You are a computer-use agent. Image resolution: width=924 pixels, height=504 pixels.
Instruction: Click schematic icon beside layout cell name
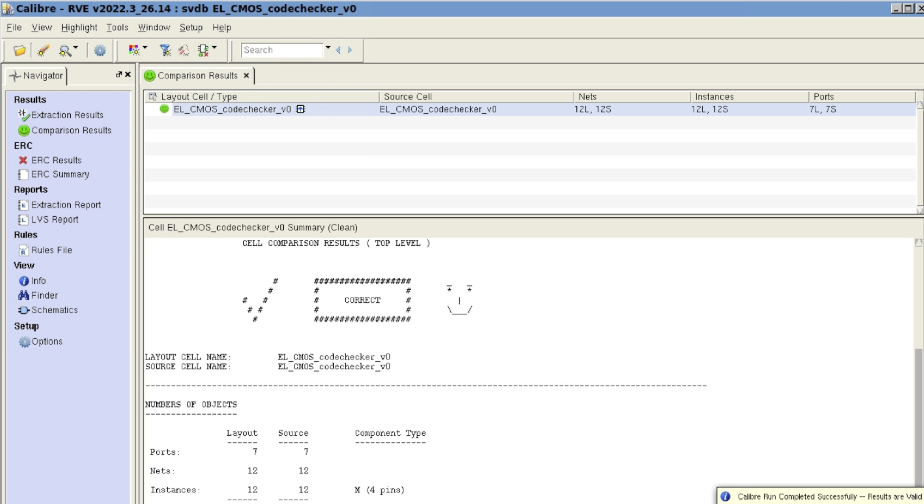(301, 109)
